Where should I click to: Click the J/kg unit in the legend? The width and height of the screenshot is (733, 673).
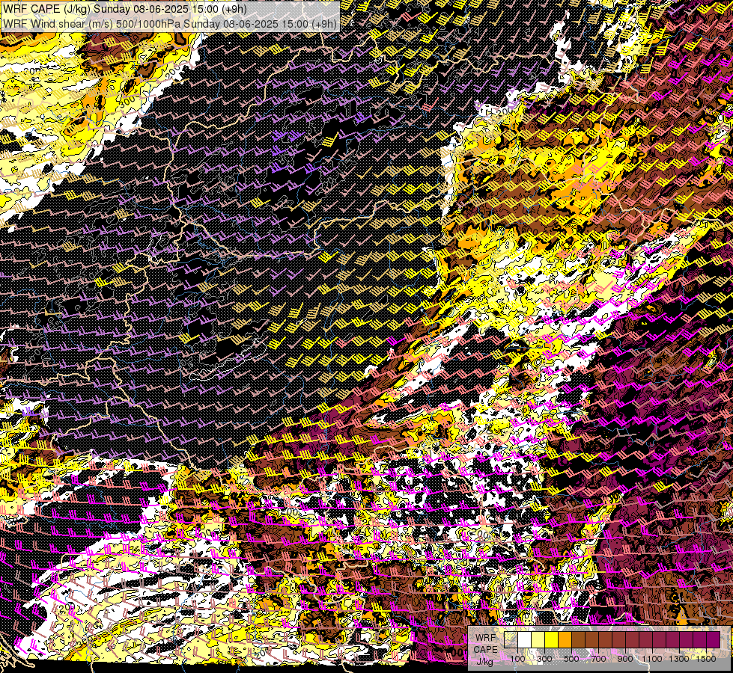[484, 662]
